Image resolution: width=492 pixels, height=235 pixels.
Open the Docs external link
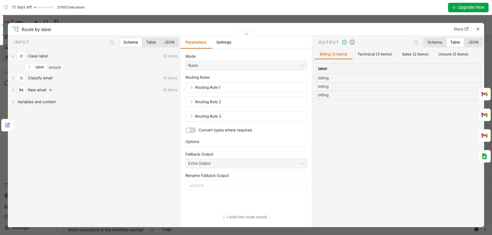click(x=461, y=29)
